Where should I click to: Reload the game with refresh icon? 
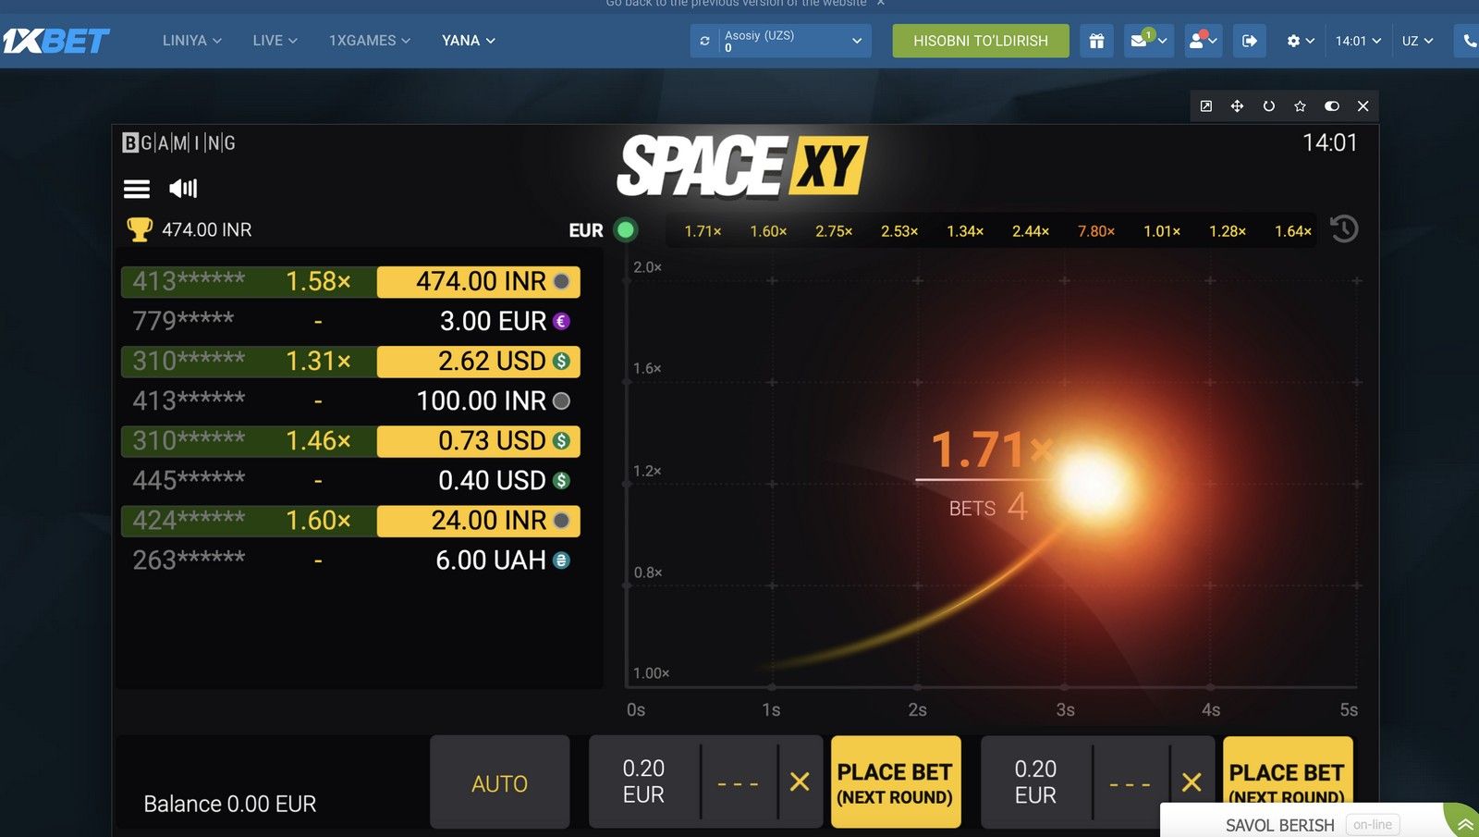pos(1268,106)
